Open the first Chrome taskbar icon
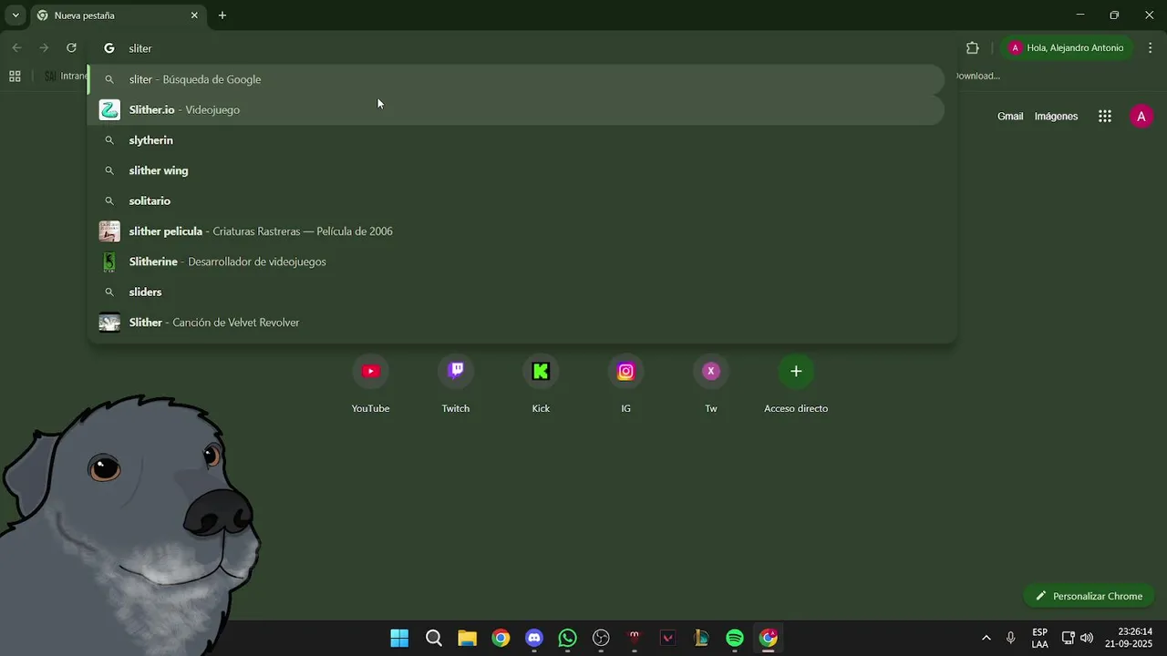This screenshot has width=1167, height=656. point(501,638)
